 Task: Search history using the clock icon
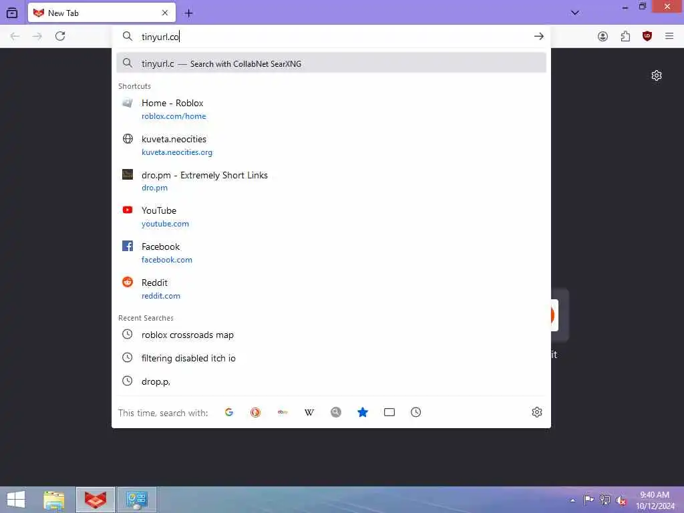pos(415,412)
